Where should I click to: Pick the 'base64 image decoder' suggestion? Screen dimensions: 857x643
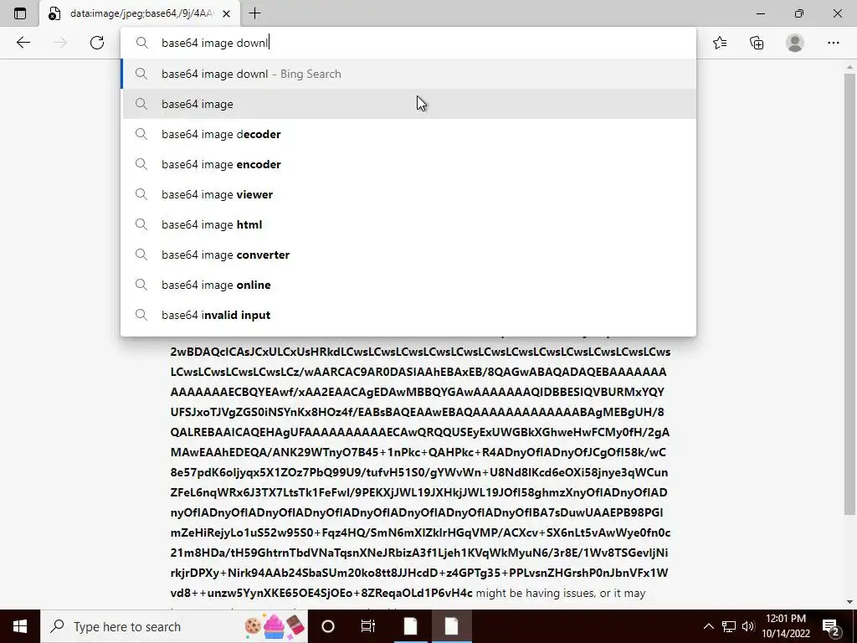408,134
